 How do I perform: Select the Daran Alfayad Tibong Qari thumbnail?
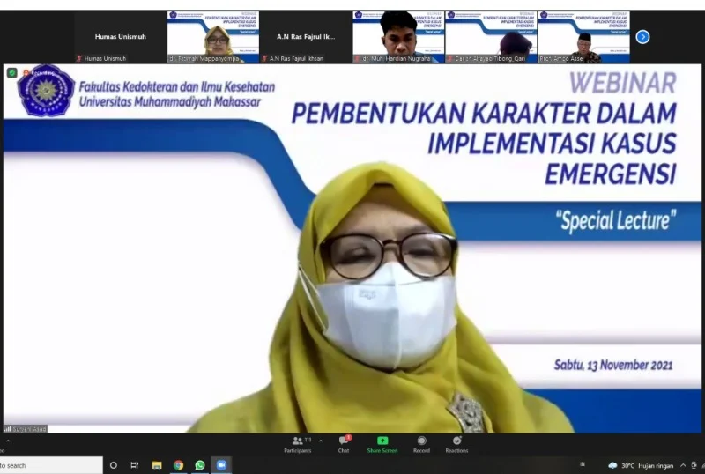pos(491,37)
